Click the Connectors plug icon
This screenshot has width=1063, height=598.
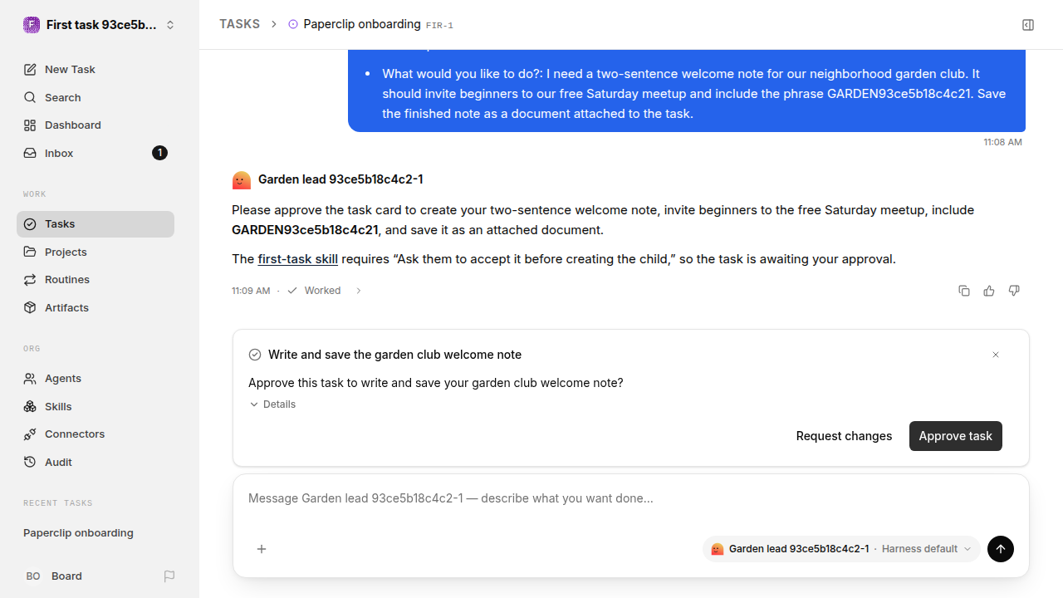[x=30, y=434]
